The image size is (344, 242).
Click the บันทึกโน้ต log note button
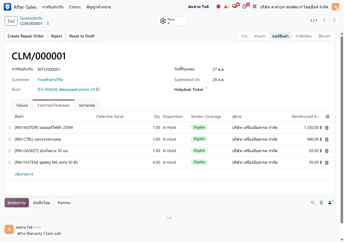42,203
